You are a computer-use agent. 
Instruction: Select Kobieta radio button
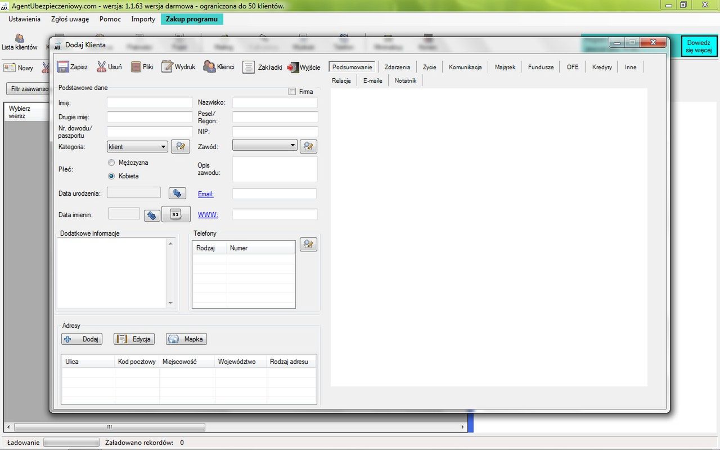111,176
